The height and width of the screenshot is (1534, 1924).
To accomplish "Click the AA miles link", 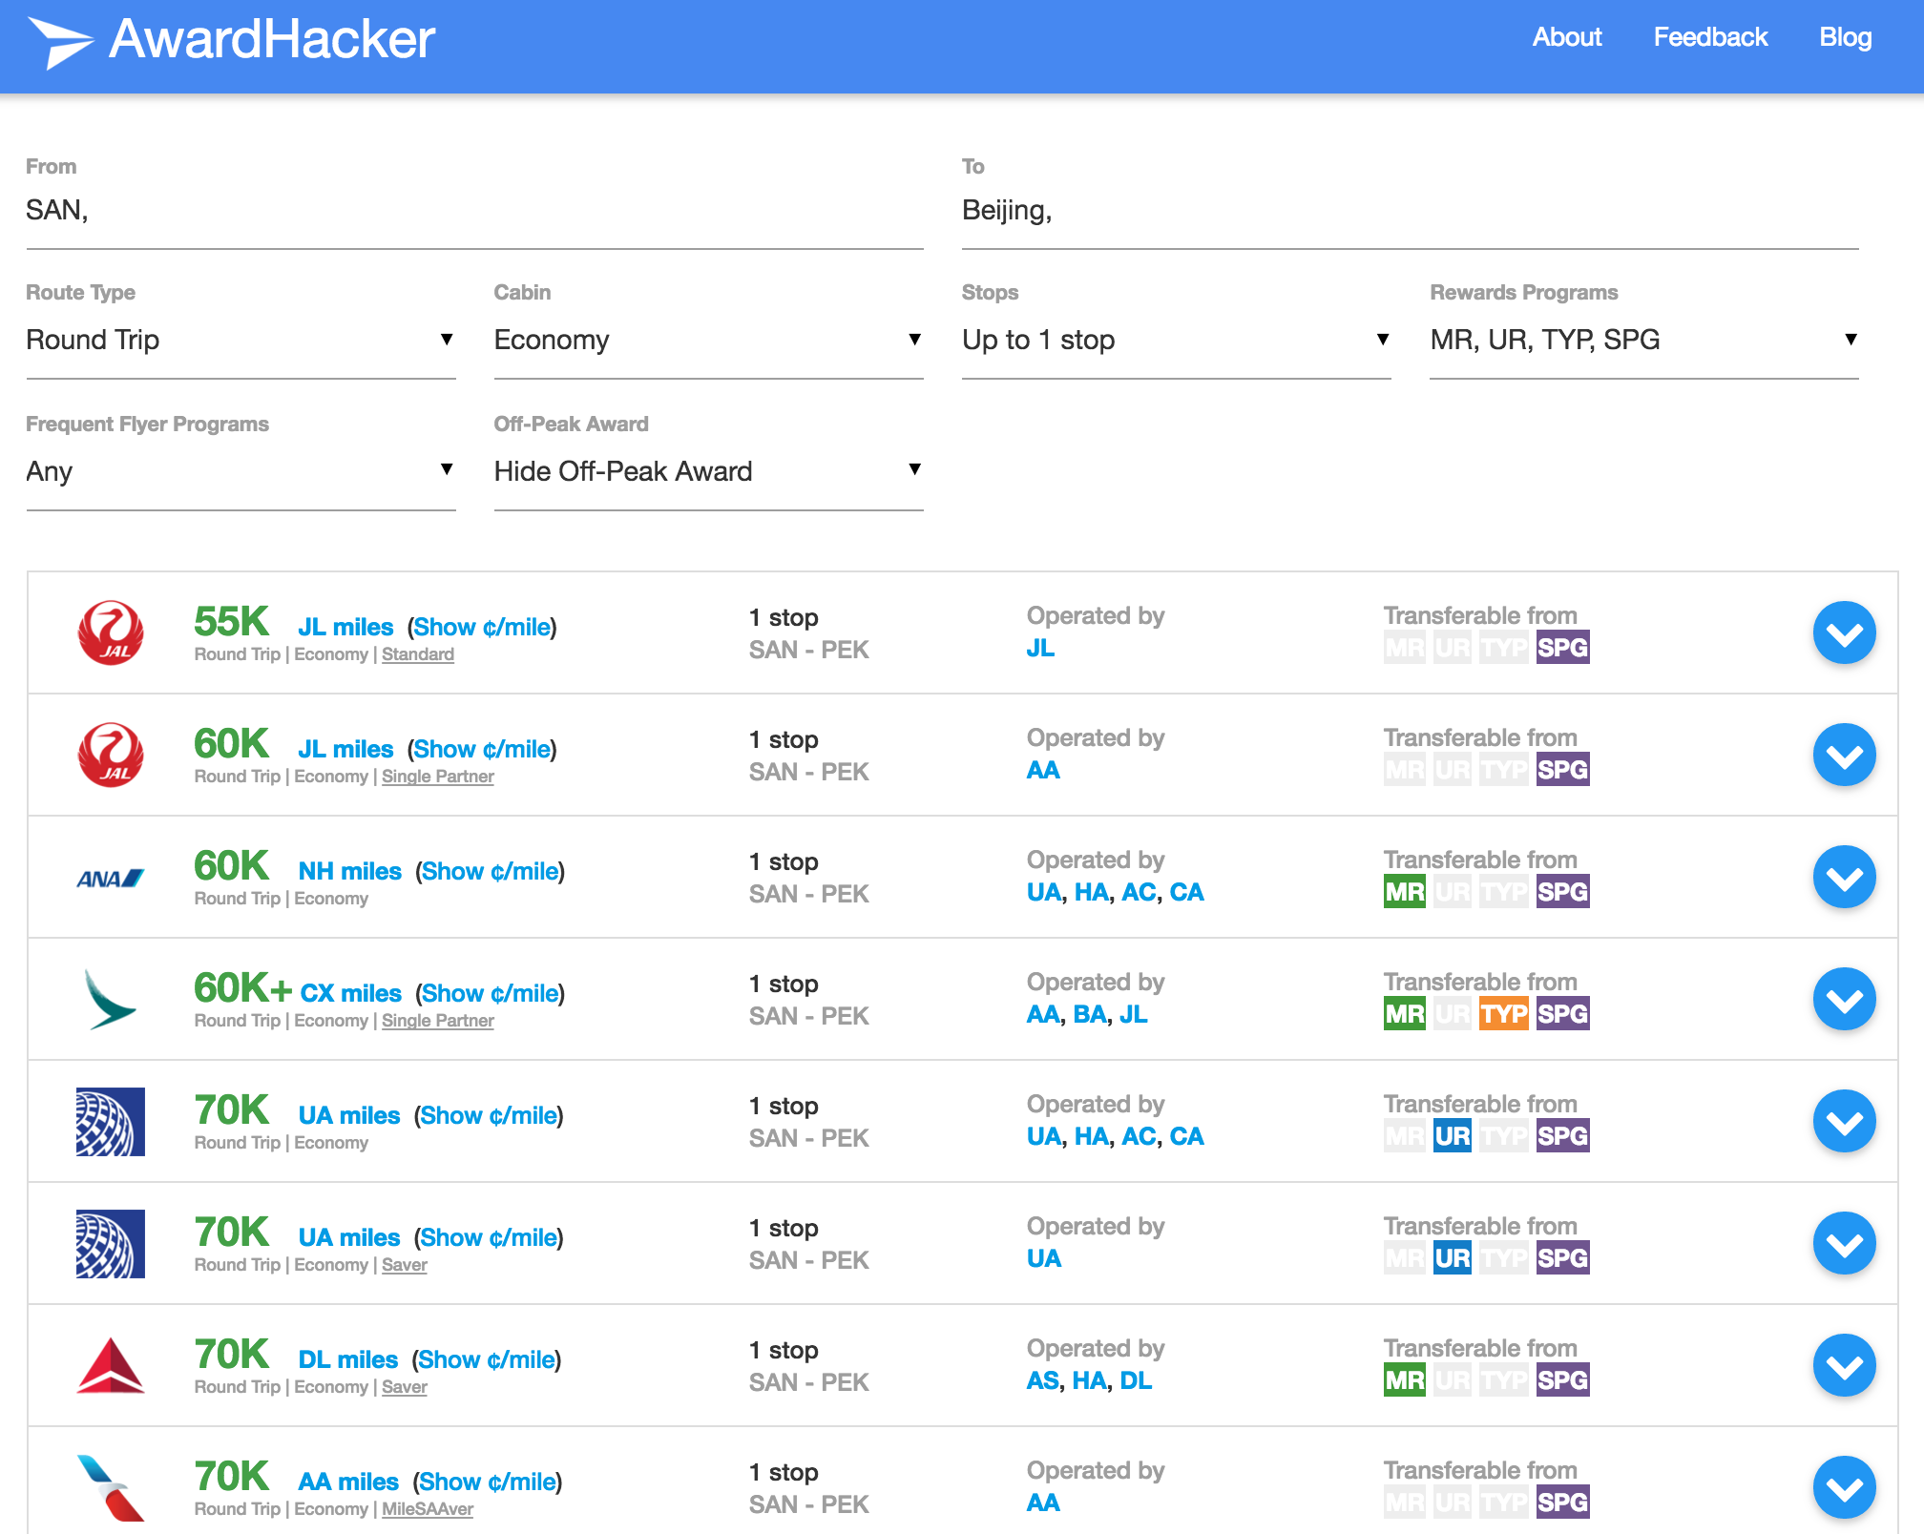I will pyautogui.click(x=348, y=1482).
